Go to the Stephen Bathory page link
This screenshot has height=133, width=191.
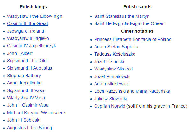tap(24, 76)
